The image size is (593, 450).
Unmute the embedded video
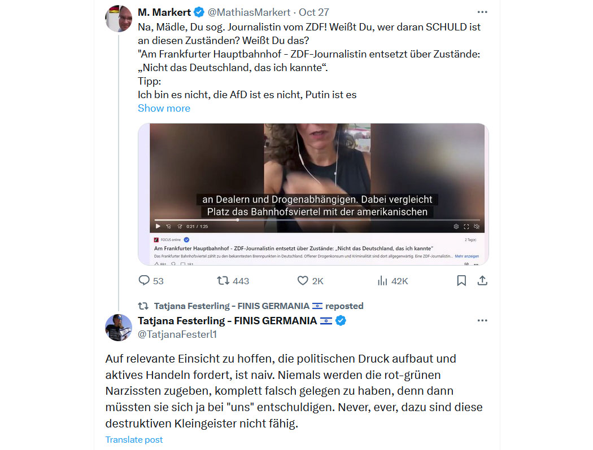tap(477, 227)
